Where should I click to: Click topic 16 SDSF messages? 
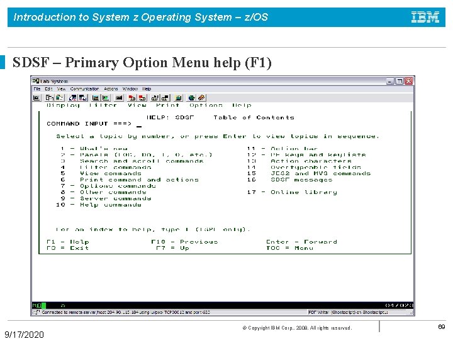(290, 180)
